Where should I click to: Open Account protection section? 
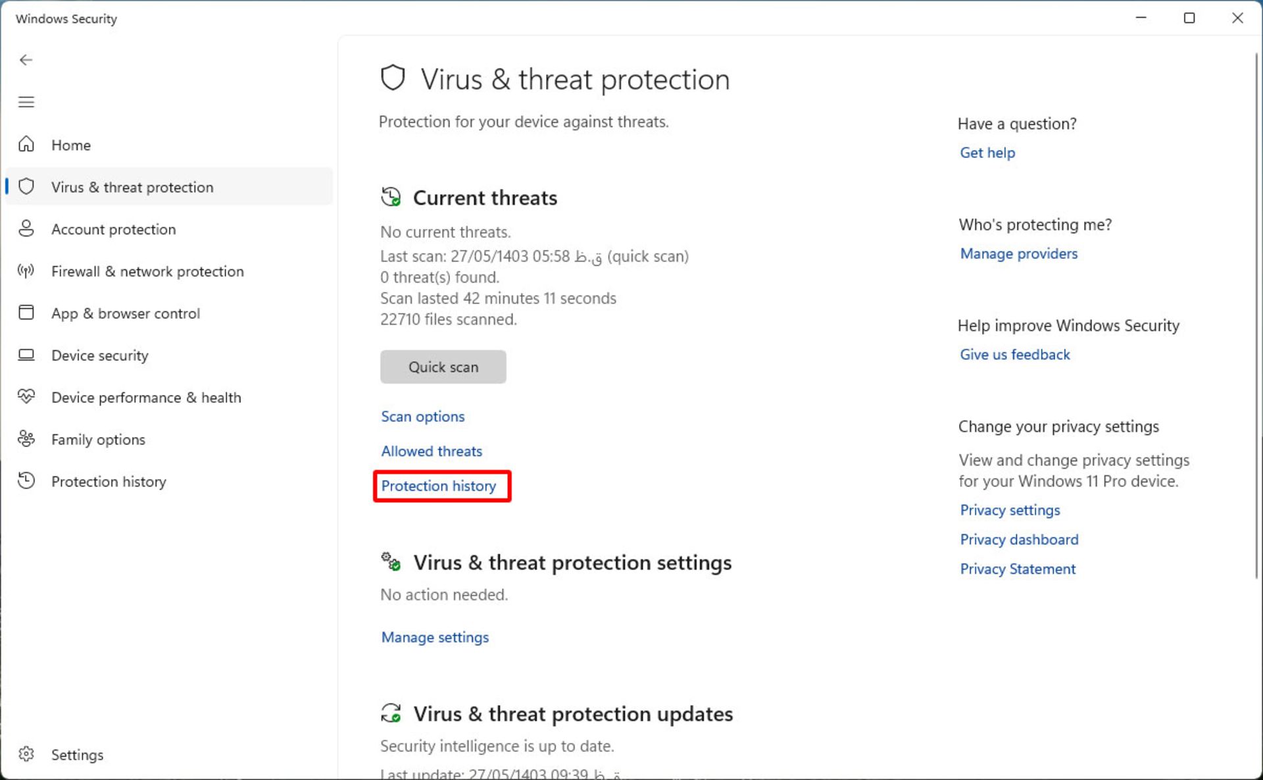[x=169, y=229]
